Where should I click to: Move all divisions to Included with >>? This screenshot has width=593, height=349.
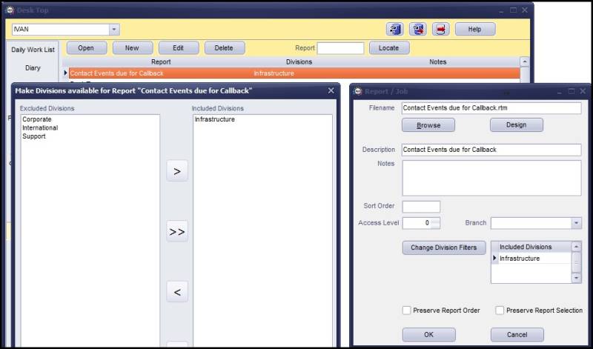coord(177,231)
